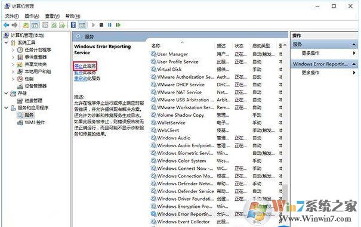Click the Start Service play icon
This screenshot has height=227, width=361.
click(x=93, y=25)
